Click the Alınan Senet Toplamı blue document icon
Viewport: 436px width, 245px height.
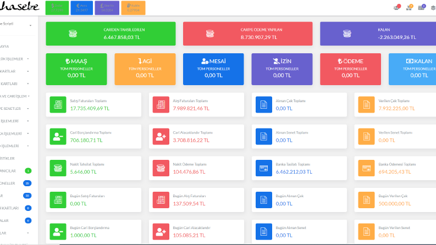tap(263, 136)
